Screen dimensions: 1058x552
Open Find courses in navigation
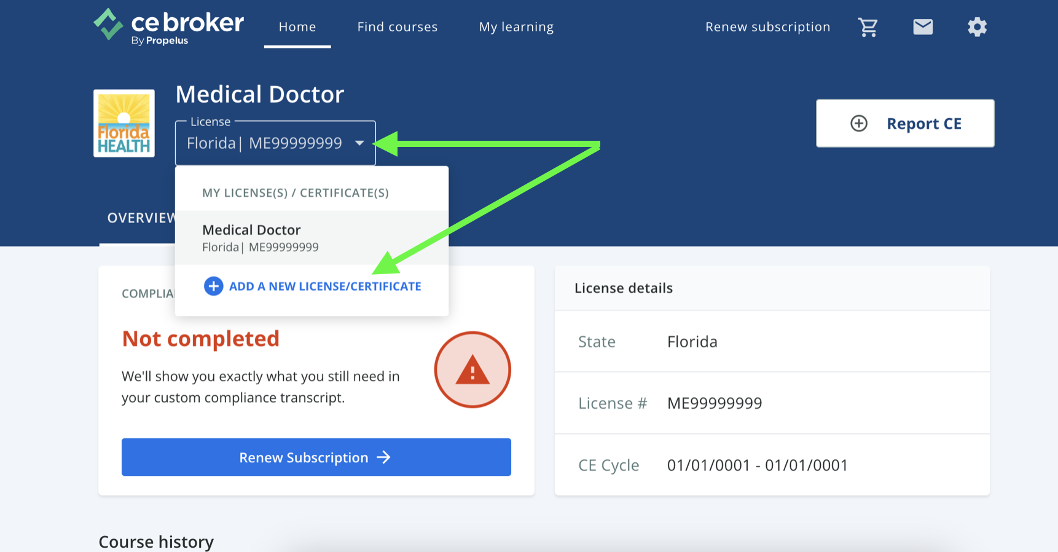[398, 27]
